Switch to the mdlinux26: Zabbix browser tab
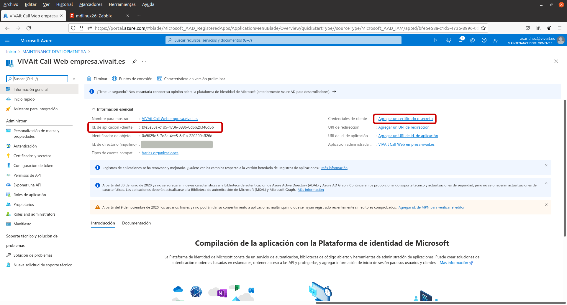 tap(99, 16)
